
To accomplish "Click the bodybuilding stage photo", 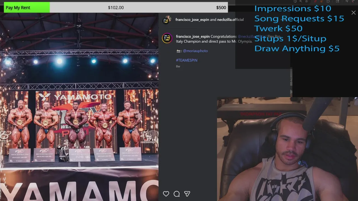I will click(79, 107).
